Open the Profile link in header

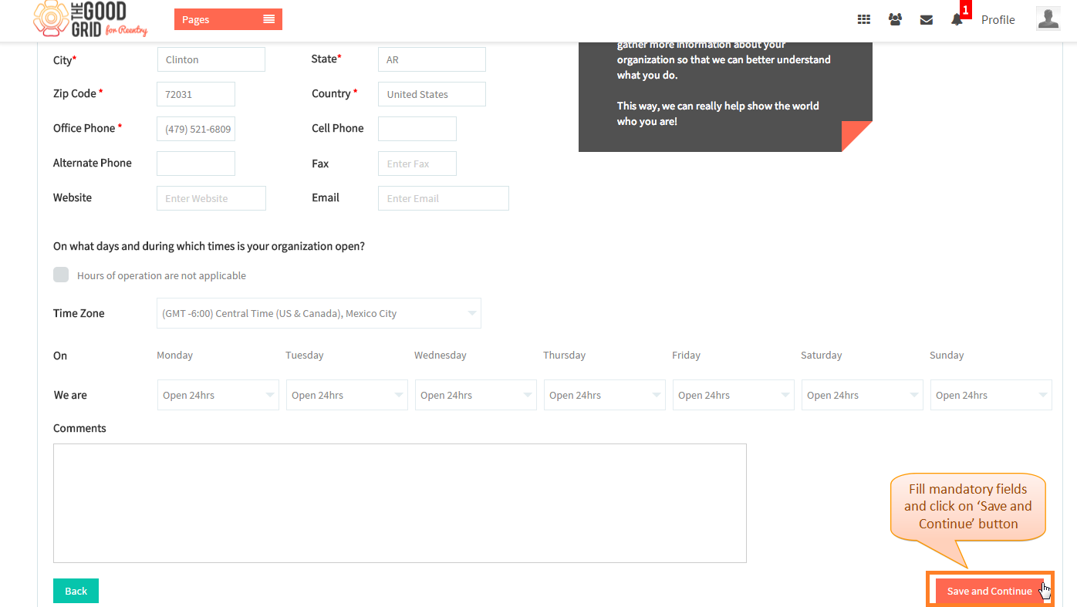tap(998, 20)
